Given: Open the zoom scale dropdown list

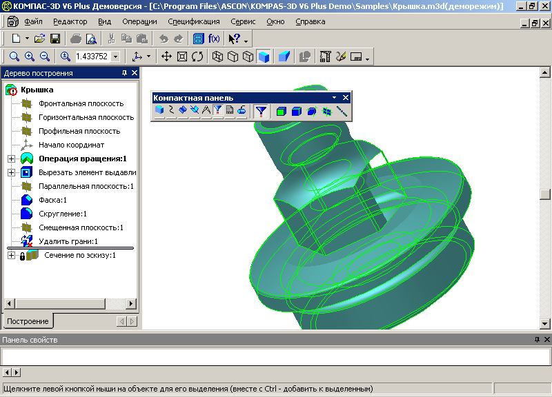Looking at the screenshot, I should tap(115, 57).
